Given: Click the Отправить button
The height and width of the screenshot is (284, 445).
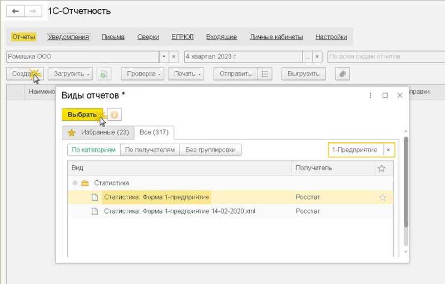Looking at the screenshot, I should 235,74.
